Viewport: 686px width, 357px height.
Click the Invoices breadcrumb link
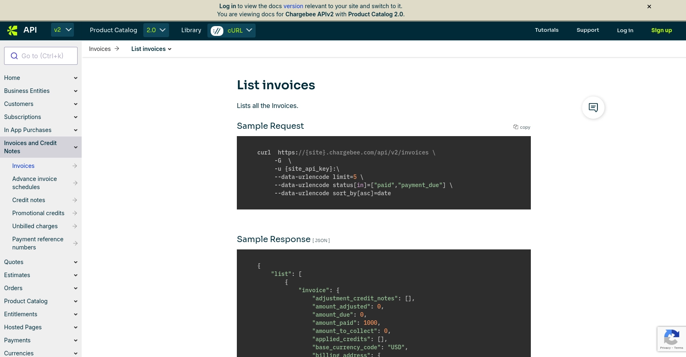tap(100, 49)
